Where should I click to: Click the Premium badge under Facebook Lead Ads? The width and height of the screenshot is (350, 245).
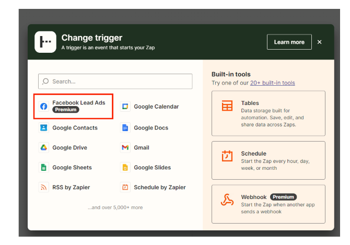click(66, 110)
